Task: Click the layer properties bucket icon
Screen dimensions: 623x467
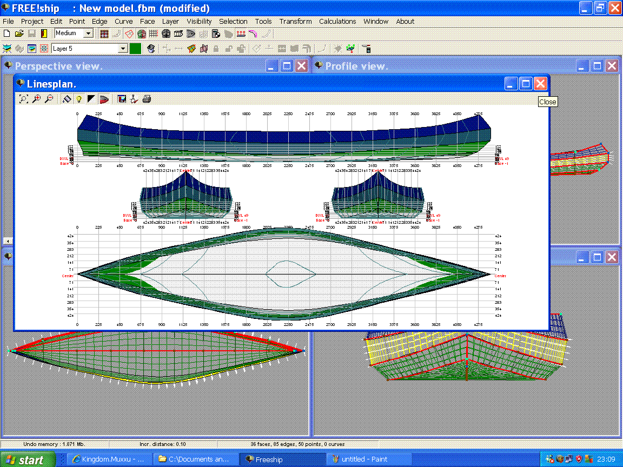Action: [x=150, y=49]
